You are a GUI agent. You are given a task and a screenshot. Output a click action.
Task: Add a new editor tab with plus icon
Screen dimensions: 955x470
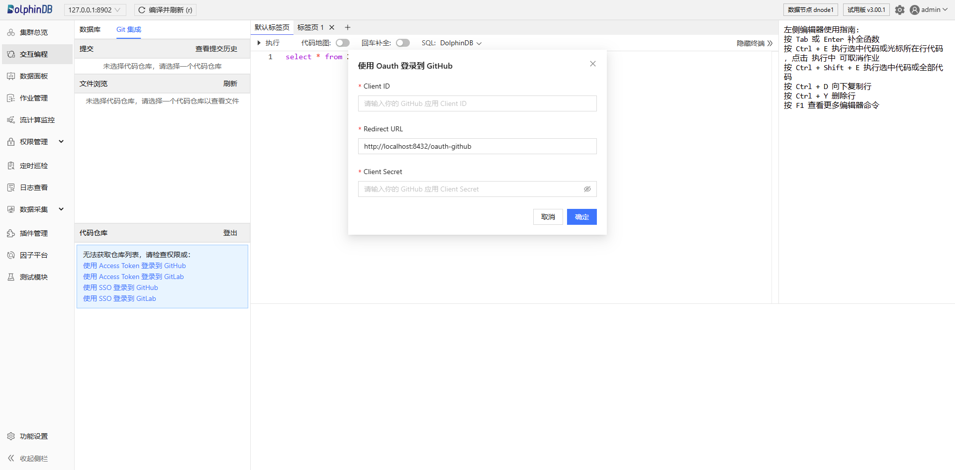[348, 27]
